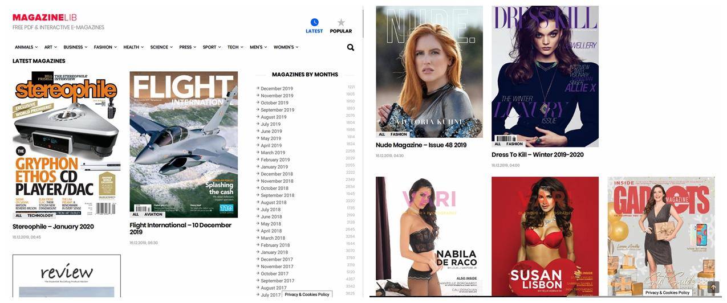Click the Fashion tag under Nude Magazine
Screen dimensions: 727x303
click(399, 134)
